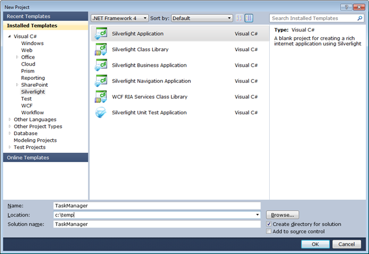Click the search magnifier icon
The width and height of the screenshot is (369, 254).
click(x=360, y=18)
